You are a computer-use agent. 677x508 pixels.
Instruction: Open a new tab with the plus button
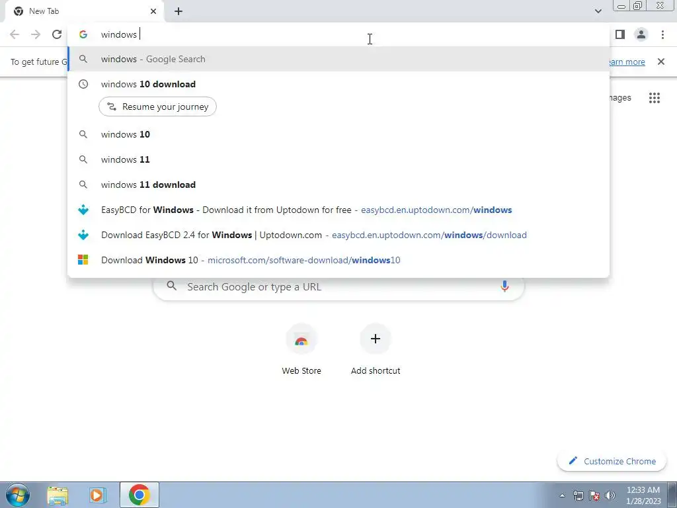[x=179, y=11]
